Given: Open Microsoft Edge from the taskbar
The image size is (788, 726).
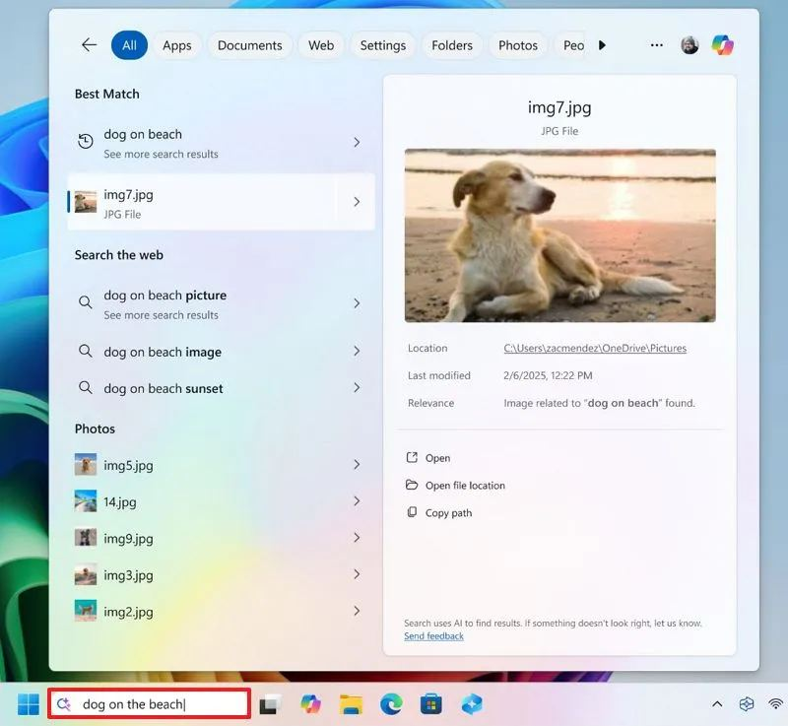Looking at the screenshot, I should (x=391, y=703).
